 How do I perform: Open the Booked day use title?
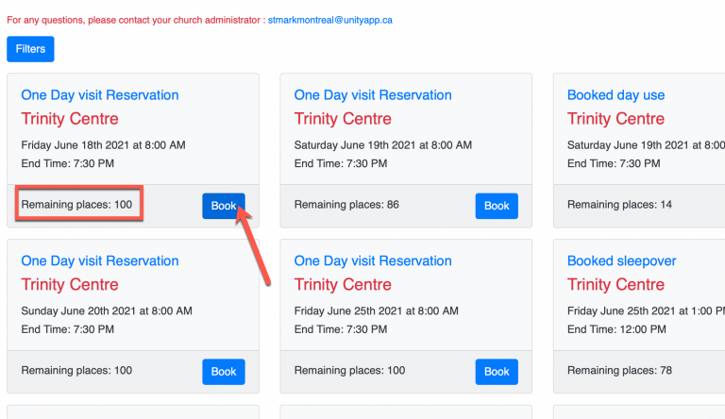point(615,95)
